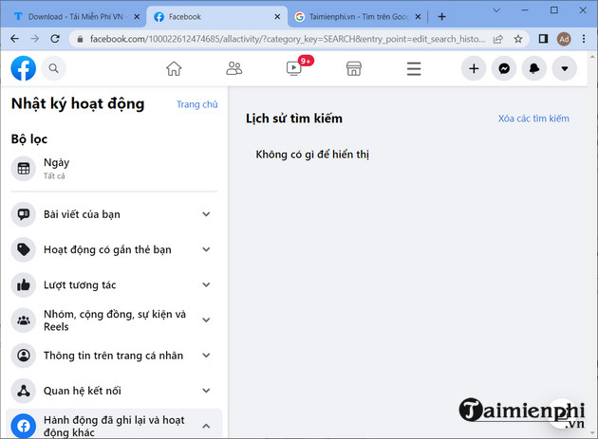Image resolution: width=598 pixels, height=439 pixels.
Task: Expand Bài viết của bạn chevron
Action: 206,214
